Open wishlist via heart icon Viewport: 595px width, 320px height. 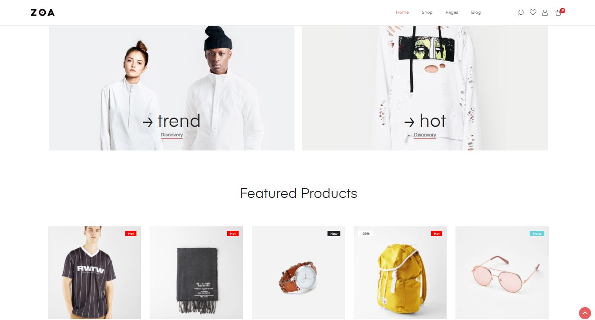pyautogui.click(x=533, y=12)
